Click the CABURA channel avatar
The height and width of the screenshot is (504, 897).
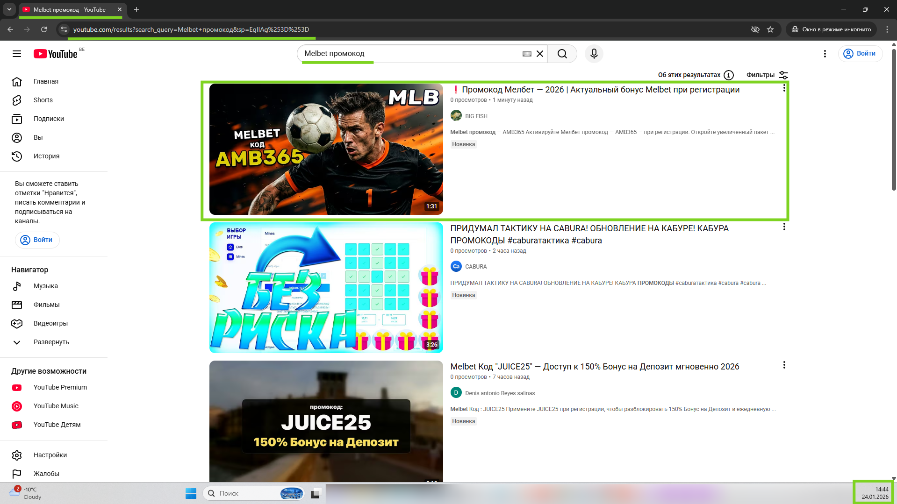[x=456, y=266]
